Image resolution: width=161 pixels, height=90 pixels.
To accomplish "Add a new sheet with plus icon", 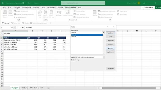I will (x=48, y=88).
